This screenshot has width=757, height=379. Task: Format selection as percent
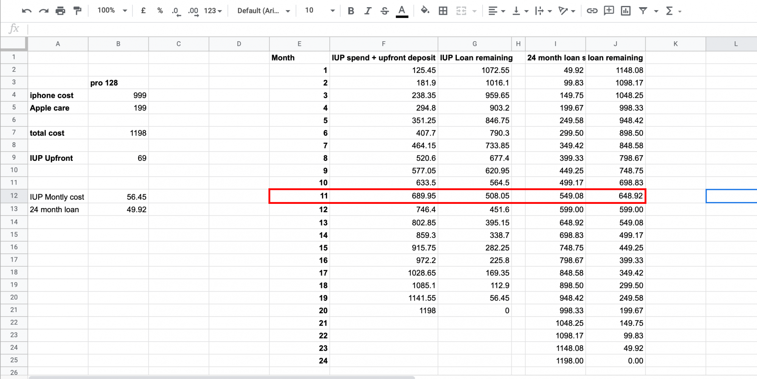[x=160, y=11]
